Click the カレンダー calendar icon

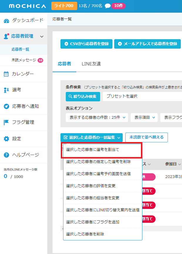click(x=6, y=74)
